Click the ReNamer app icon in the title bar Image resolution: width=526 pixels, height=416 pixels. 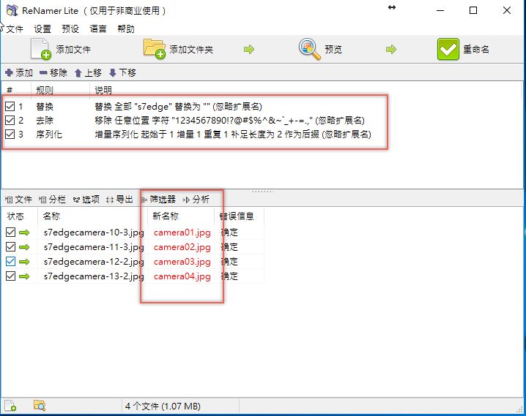(x=12, y=10)
